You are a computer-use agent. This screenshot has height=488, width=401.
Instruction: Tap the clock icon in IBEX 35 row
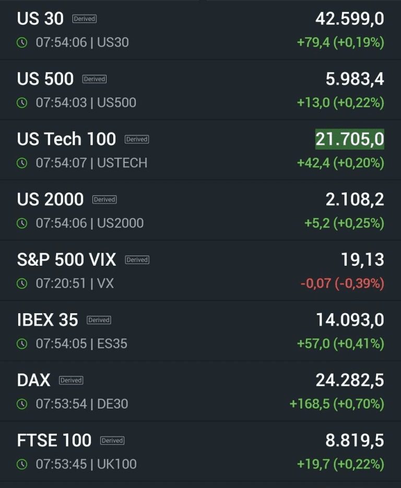pos(22,344)
